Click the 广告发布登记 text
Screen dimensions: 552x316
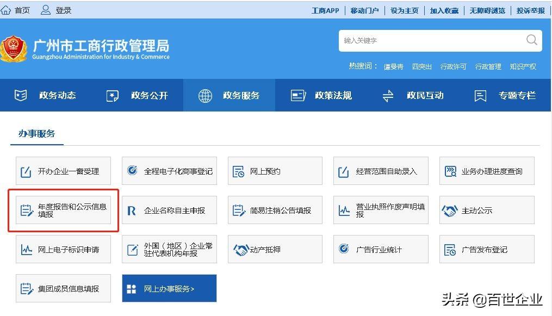tap(485, 250)
